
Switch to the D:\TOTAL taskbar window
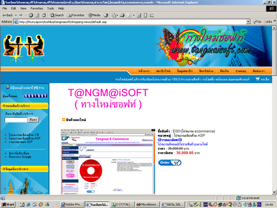click(x=122, y=205)
